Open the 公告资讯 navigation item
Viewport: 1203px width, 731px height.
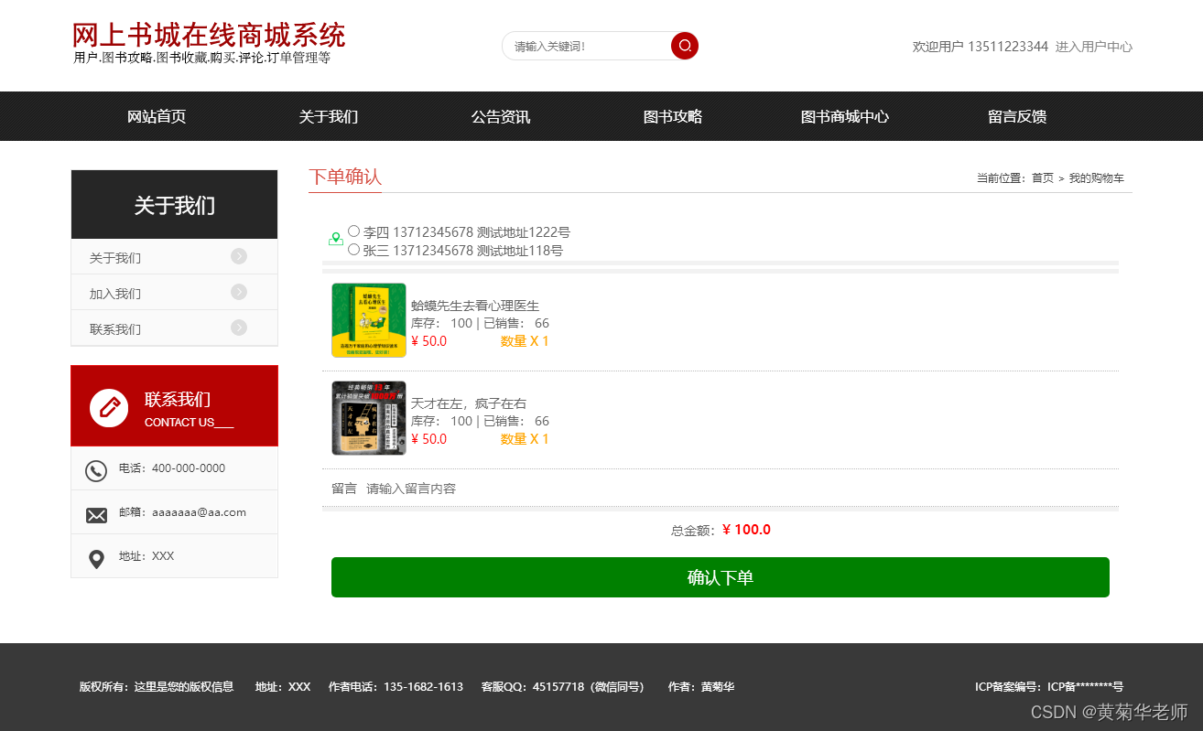pyautogui.click(x=500, y=116)
